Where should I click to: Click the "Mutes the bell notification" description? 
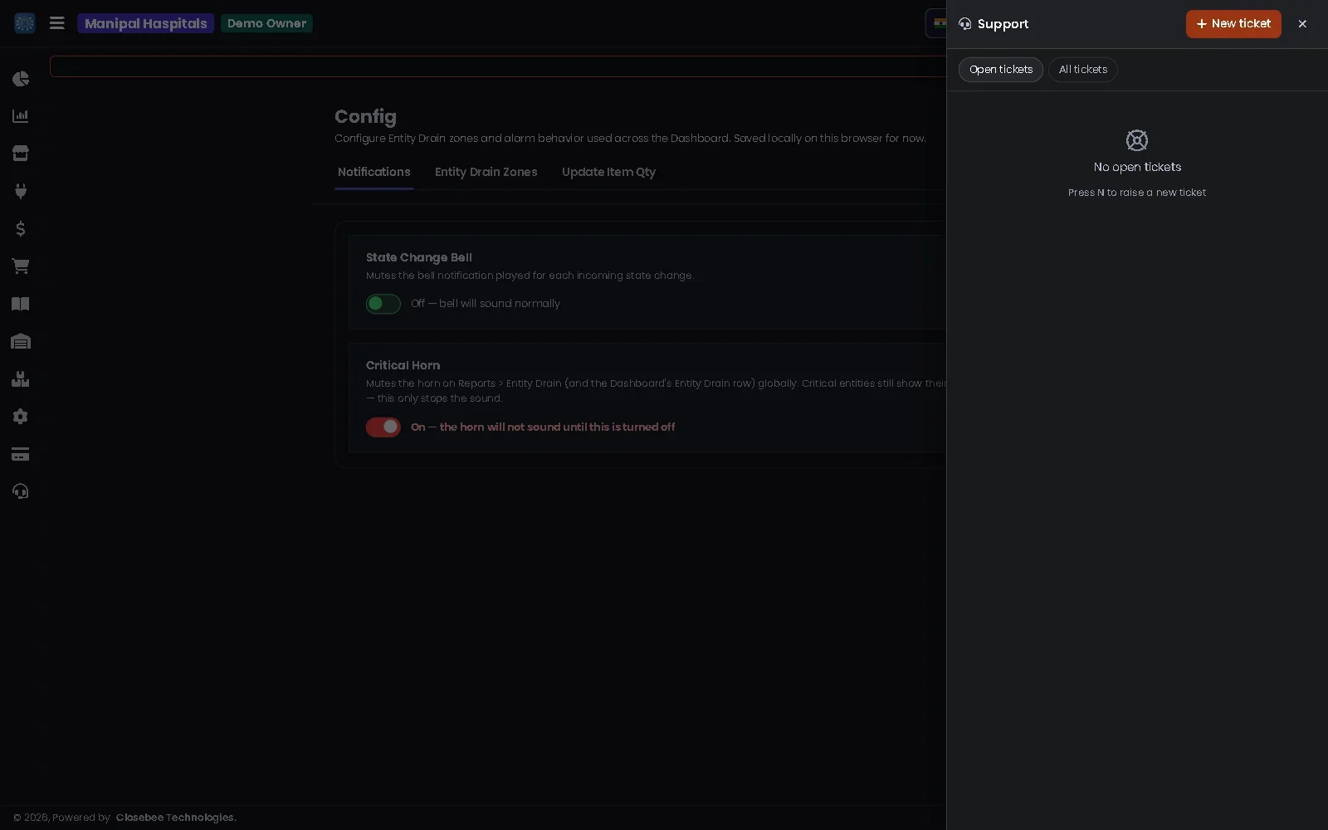coord(530,276)
